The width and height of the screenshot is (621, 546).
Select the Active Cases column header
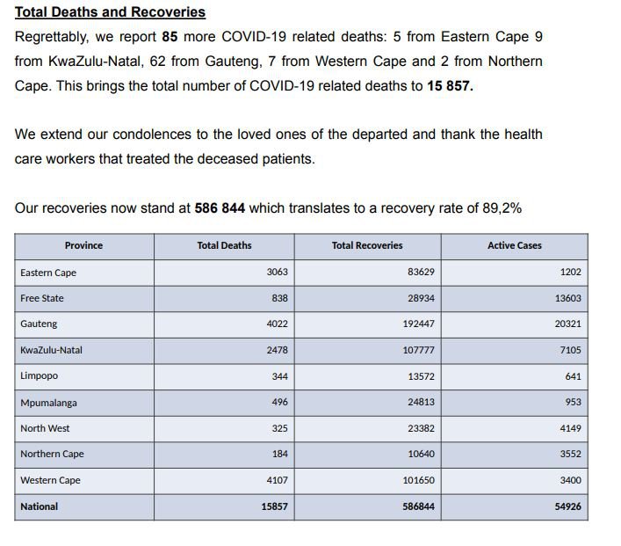pos(515,245)
